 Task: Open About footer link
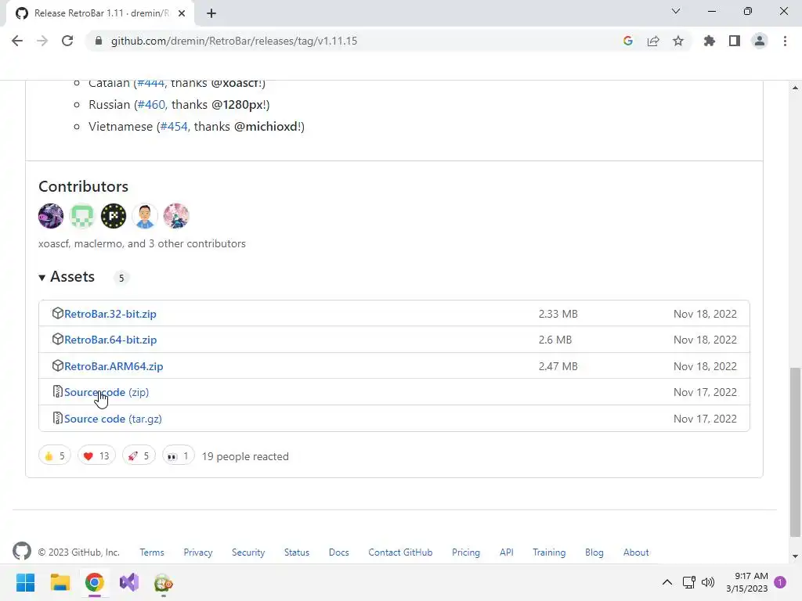coord(636,552)
